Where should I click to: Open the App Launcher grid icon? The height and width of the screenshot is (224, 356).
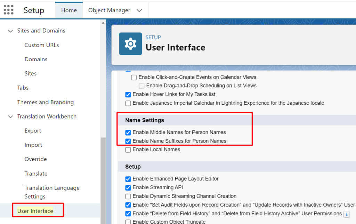[9, 10]
